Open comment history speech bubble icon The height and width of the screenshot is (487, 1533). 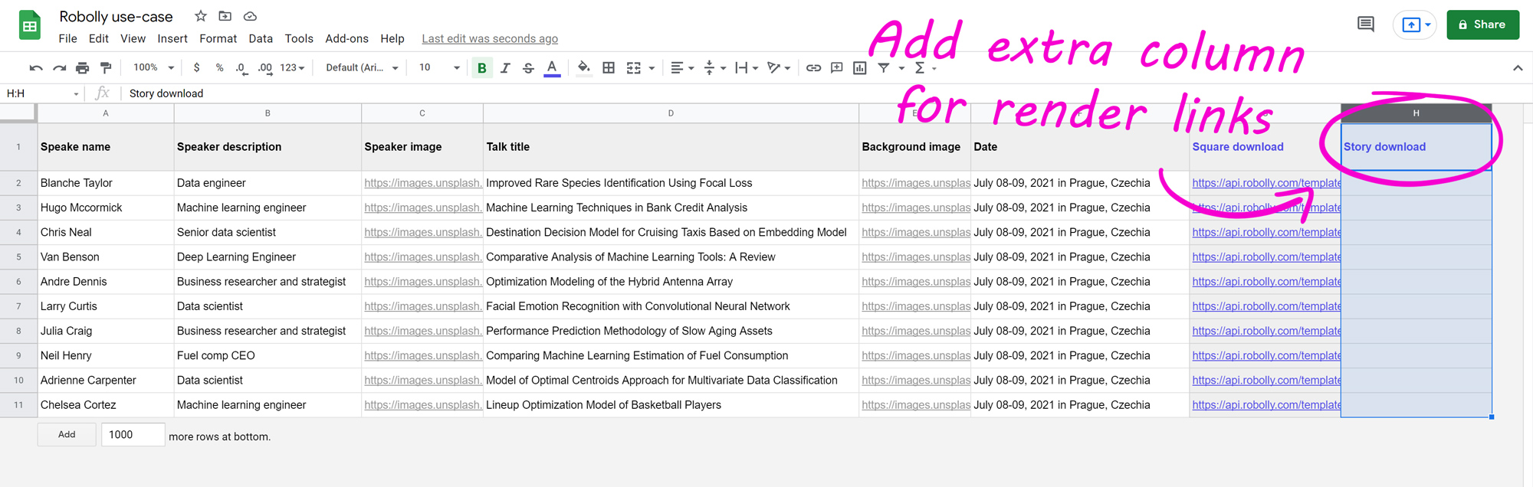coord(1365,25)
